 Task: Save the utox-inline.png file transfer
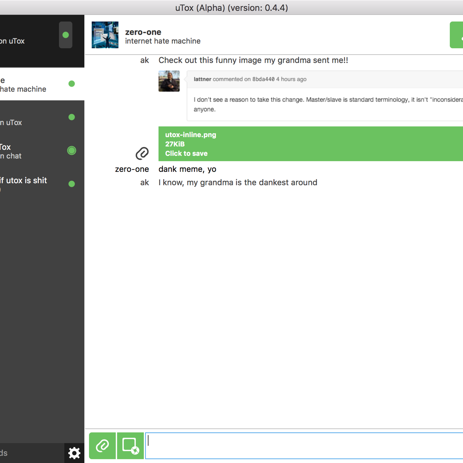click(311, 144)
